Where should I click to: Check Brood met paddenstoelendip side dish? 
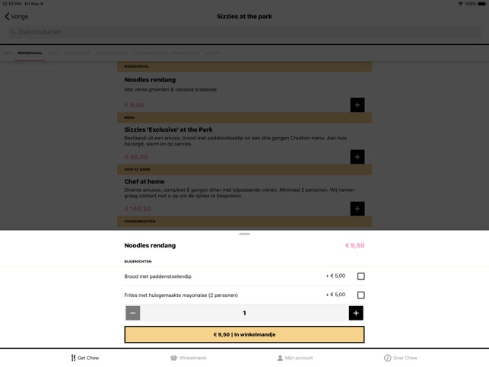tap(360, 276)
